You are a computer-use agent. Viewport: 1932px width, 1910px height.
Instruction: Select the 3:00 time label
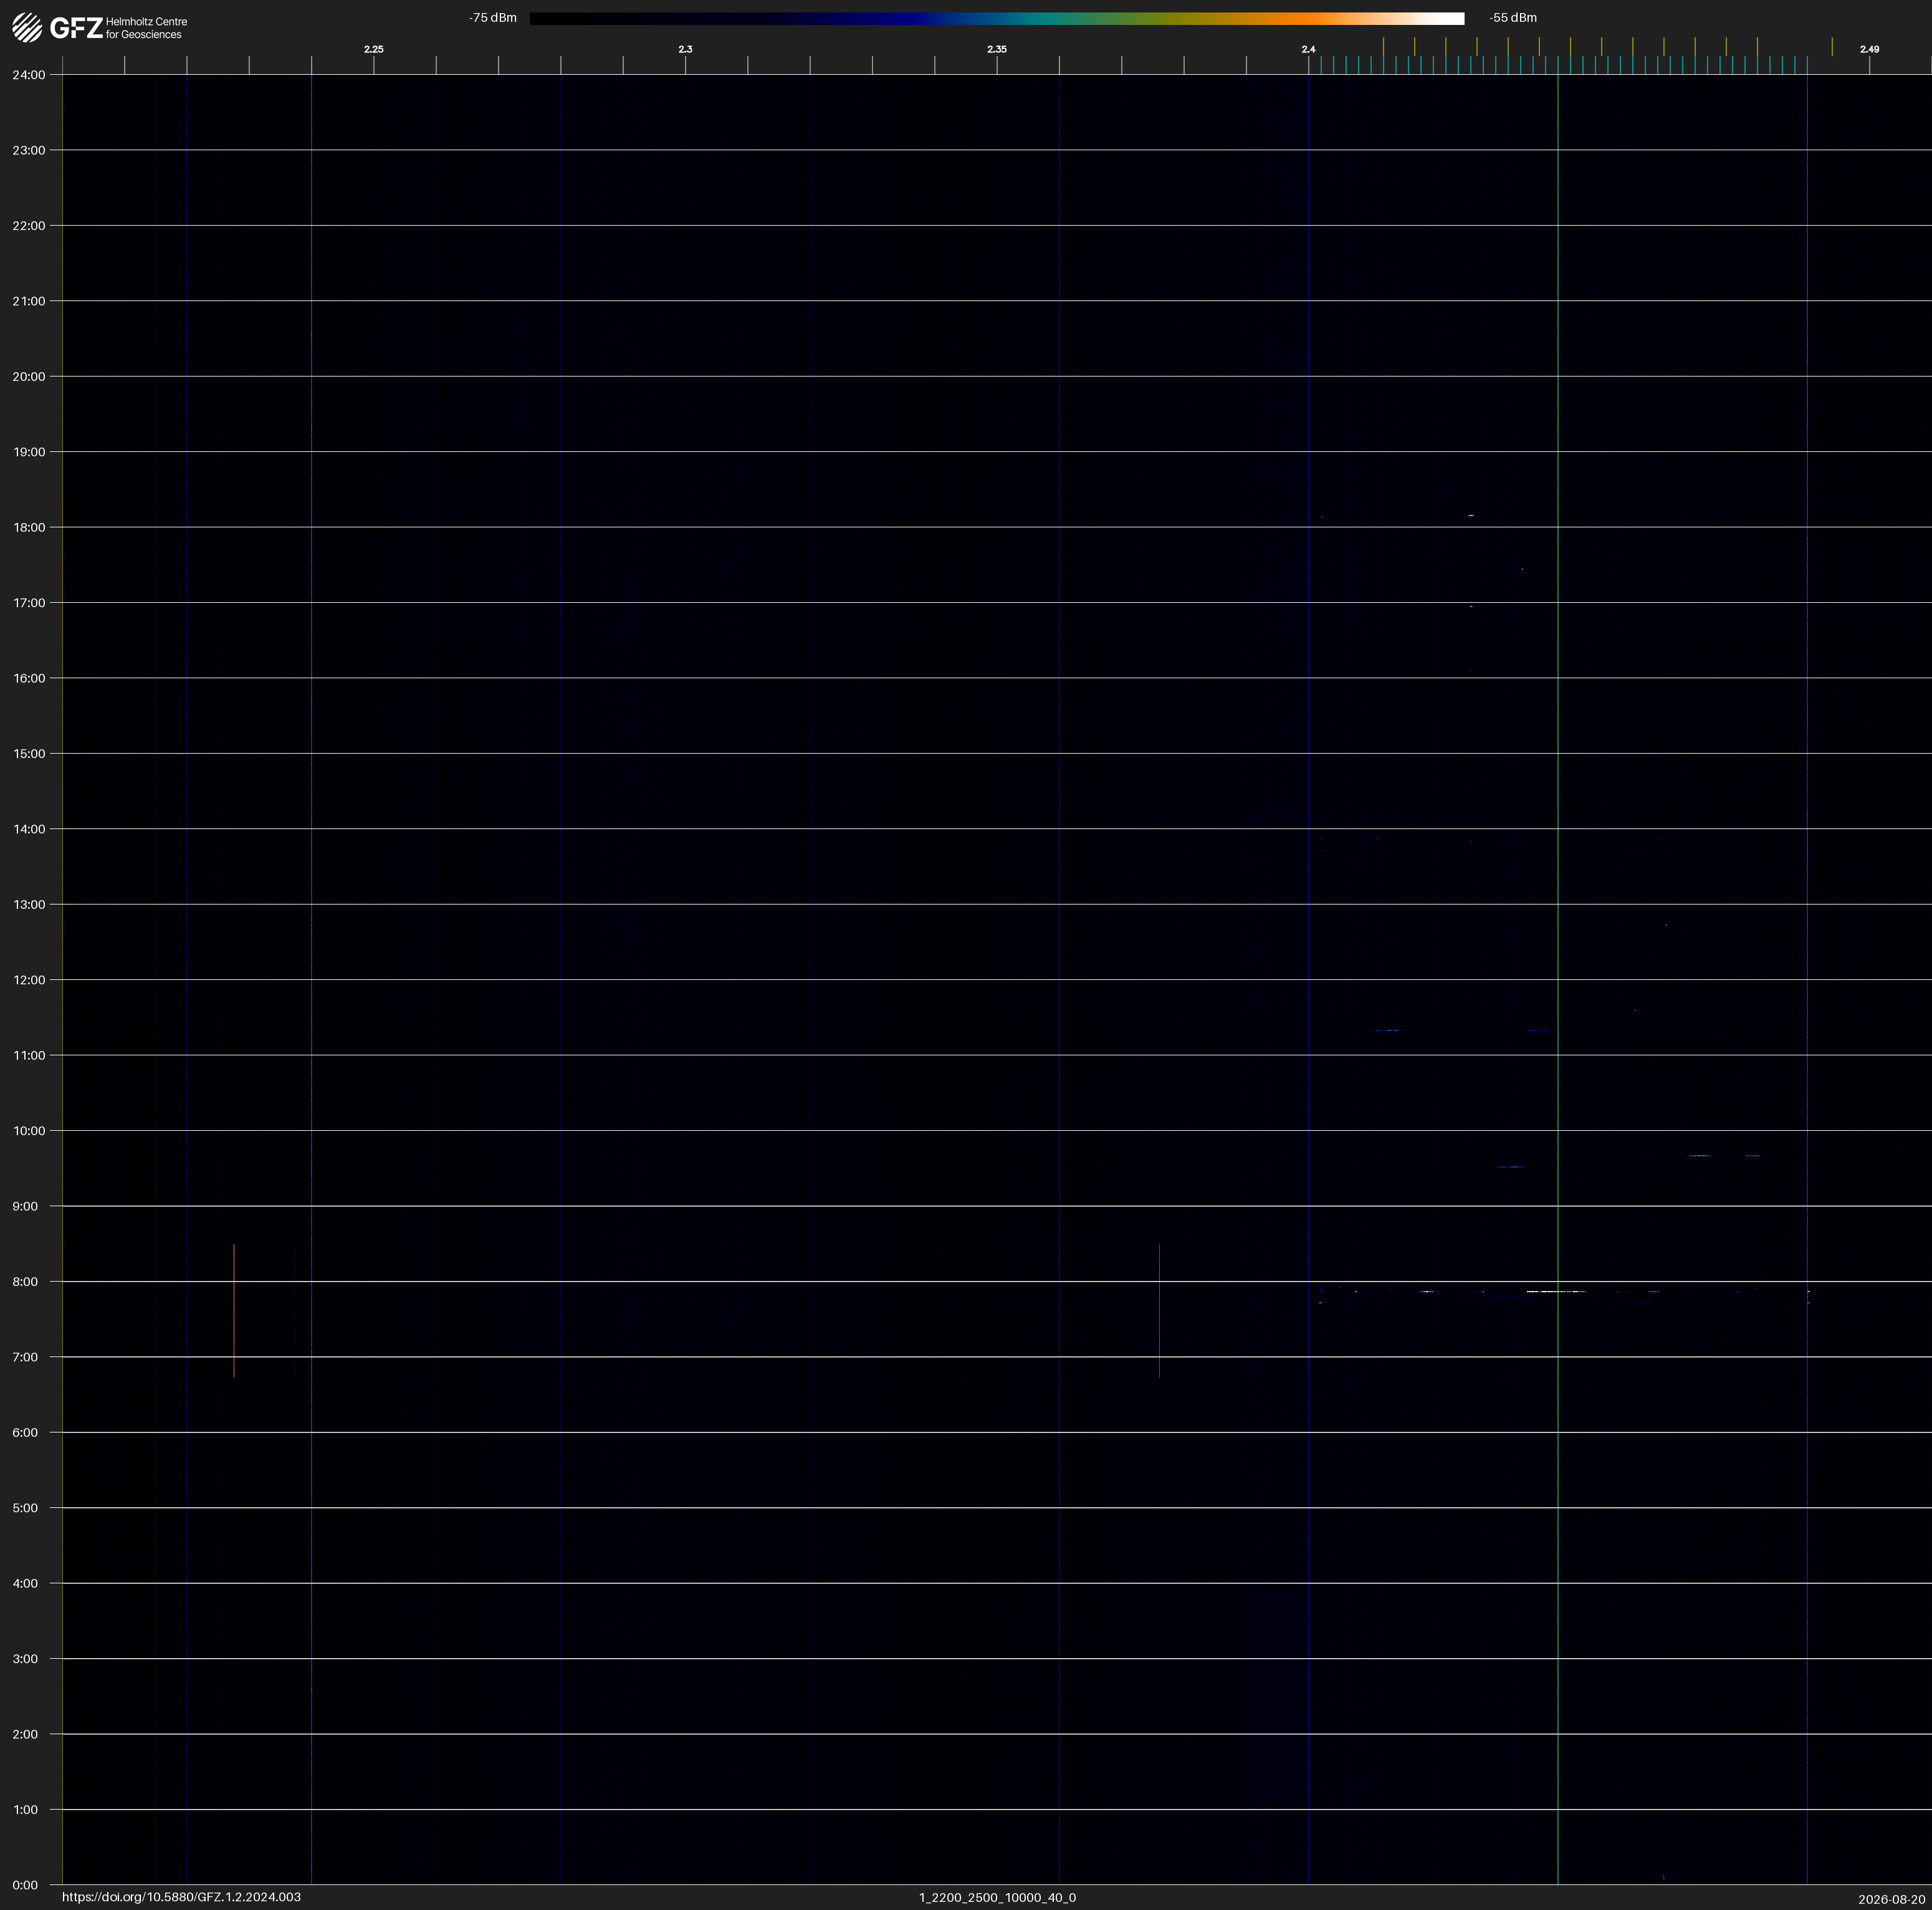25,1659
